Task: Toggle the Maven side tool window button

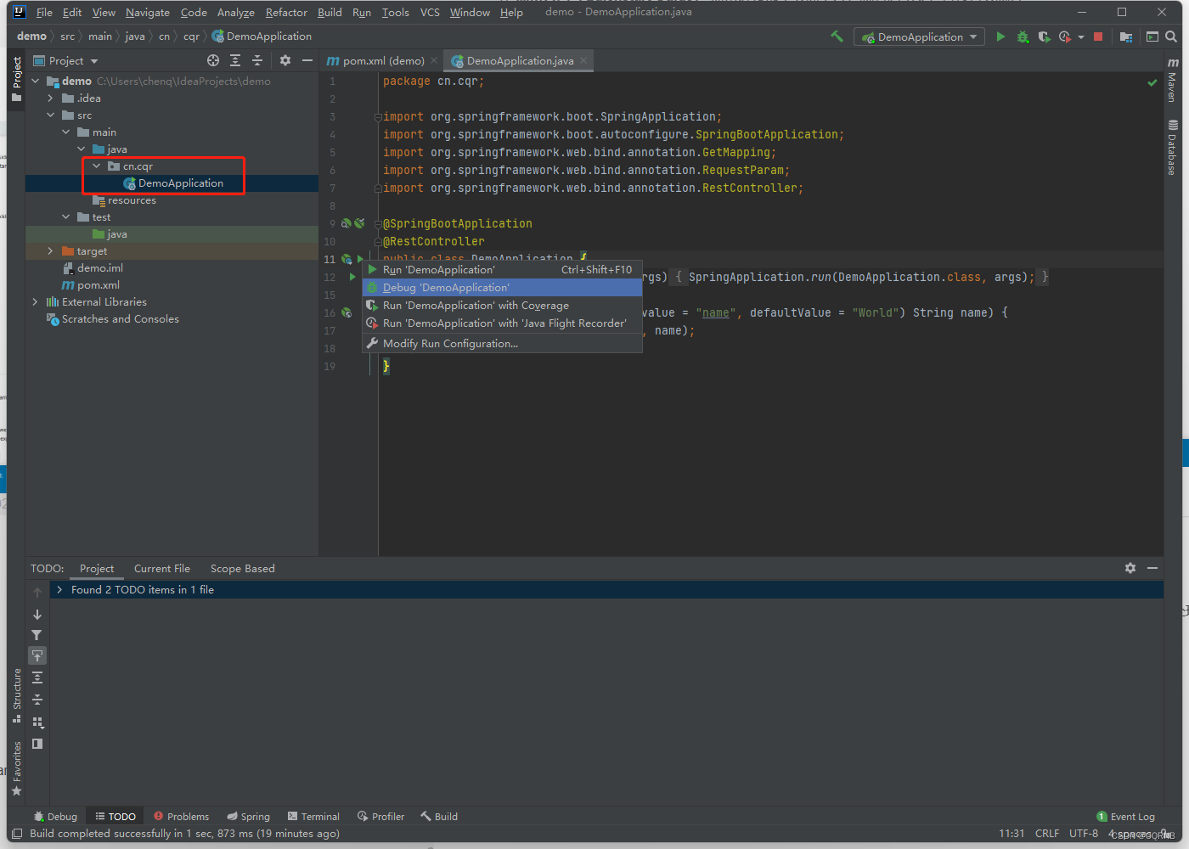Action: pos(1172,80)
